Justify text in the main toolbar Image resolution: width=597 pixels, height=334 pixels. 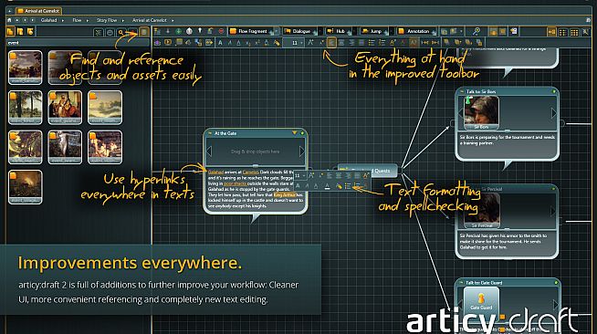361,43
